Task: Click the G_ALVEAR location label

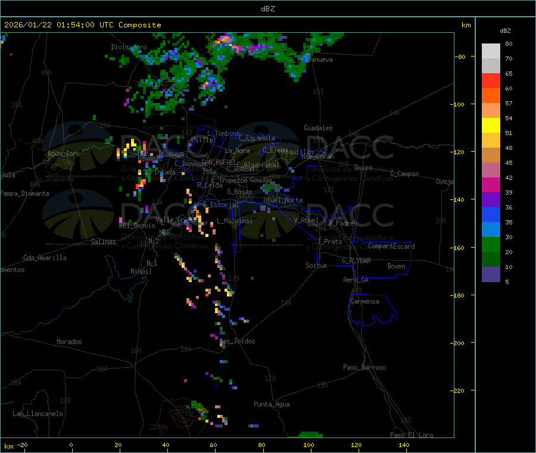Action: (356, 261)
